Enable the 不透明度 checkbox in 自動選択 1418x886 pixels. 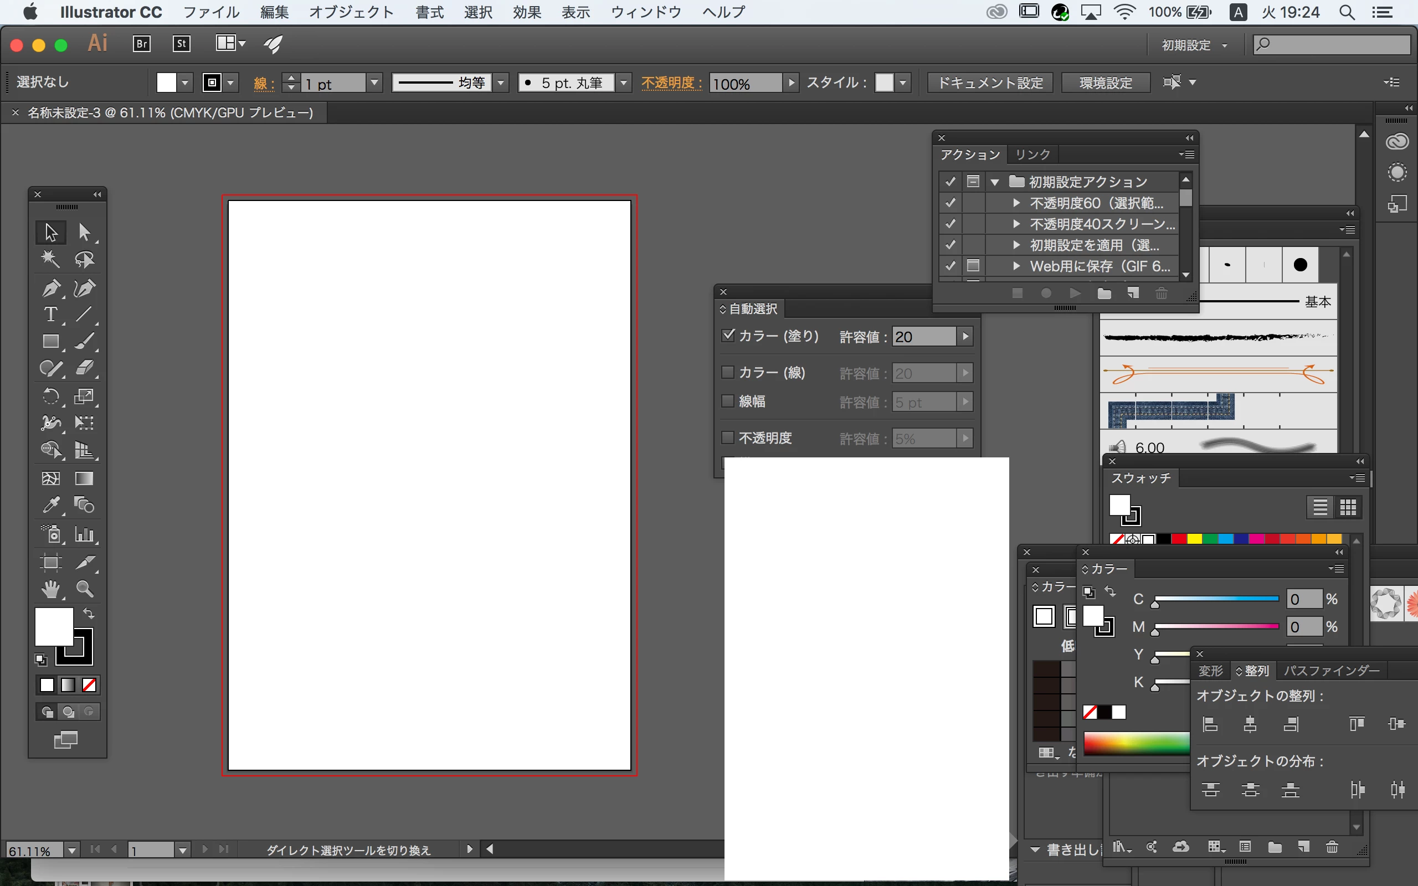[x=728, y=437]
